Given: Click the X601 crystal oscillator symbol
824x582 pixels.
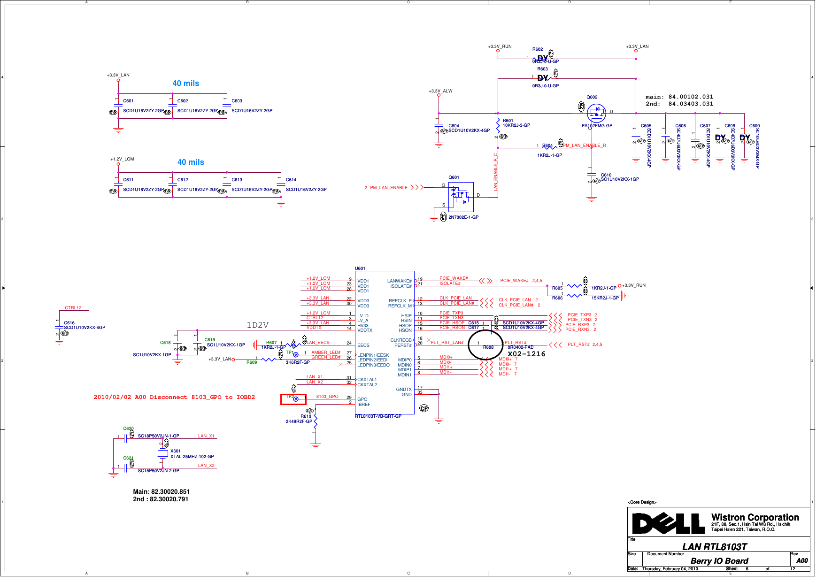Looking at the screenshot, I should pos(162,453).
